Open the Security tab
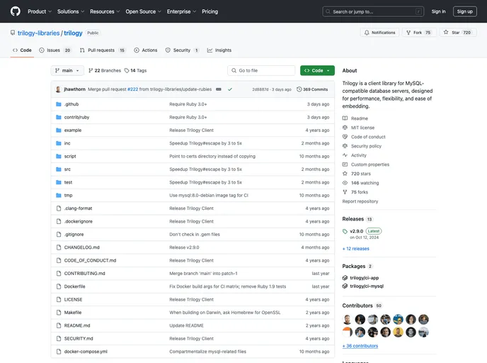This screenshot has width=487, height=363. pos(182,50)
